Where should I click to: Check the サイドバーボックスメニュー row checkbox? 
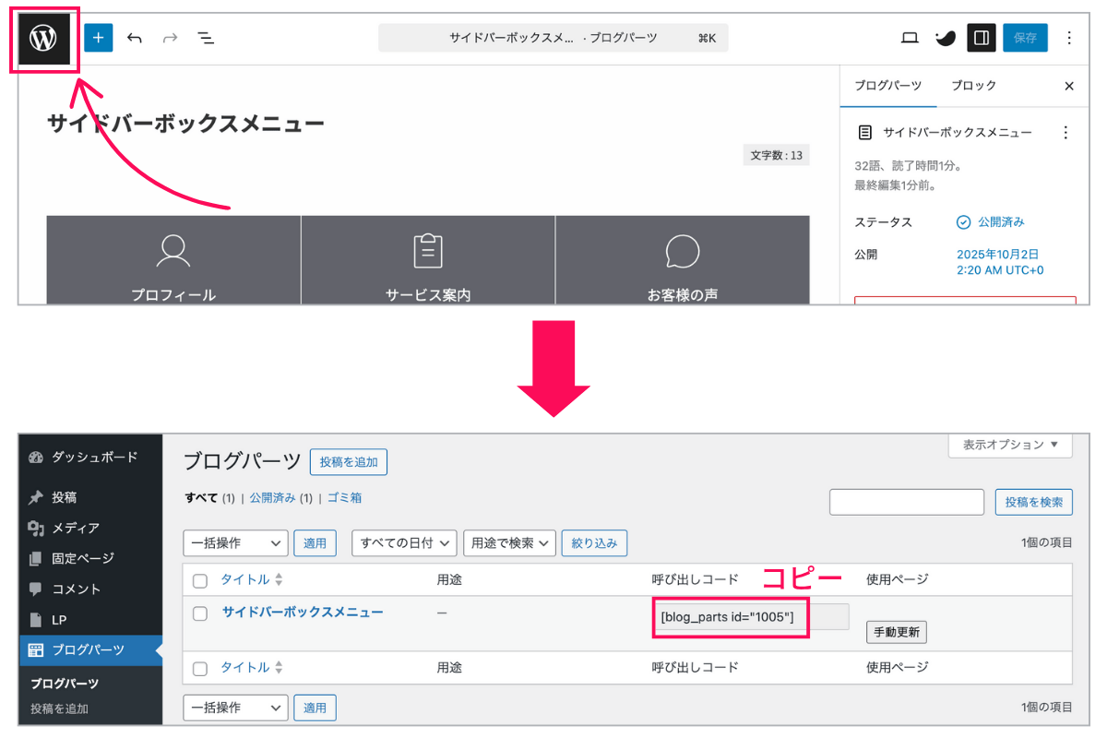(x=200, y=614)
